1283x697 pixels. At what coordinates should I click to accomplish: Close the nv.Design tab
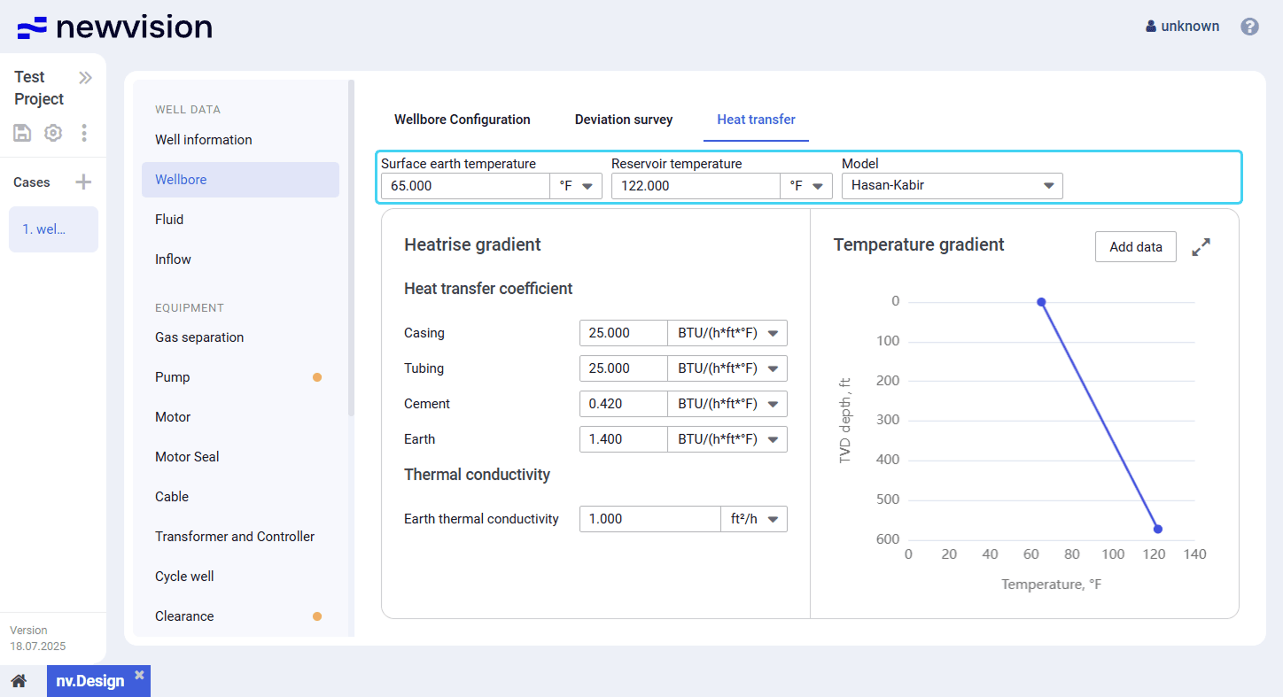coord(139,675)
